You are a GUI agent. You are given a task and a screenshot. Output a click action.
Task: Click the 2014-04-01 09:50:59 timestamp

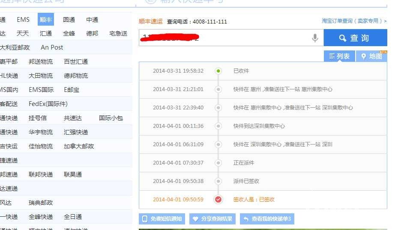coord(178,199)
